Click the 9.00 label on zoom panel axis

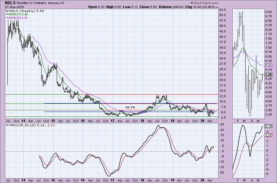268,12
